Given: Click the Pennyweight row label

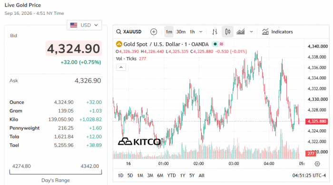Looking at the screenshot, I should pyautogui.click(x=24, y=128).
